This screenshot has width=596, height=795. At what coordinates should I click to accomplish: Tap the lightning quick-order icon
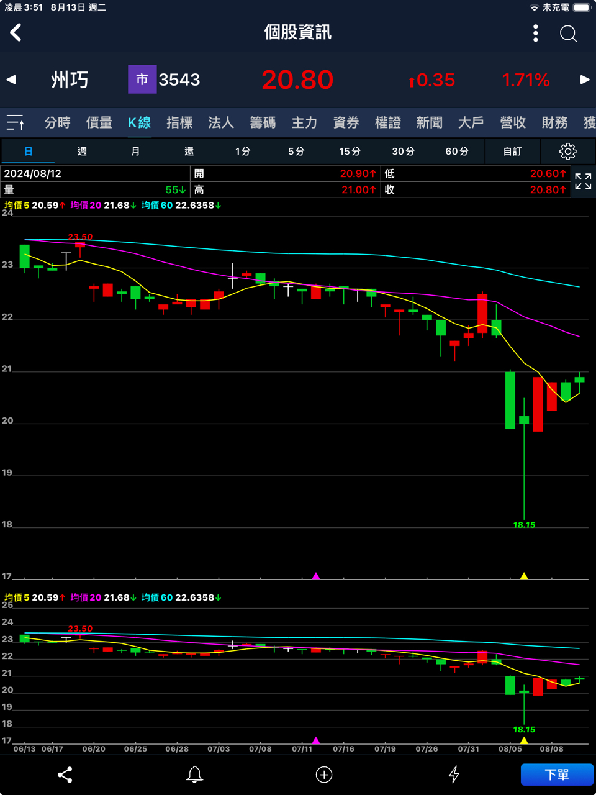click(454, 775)
